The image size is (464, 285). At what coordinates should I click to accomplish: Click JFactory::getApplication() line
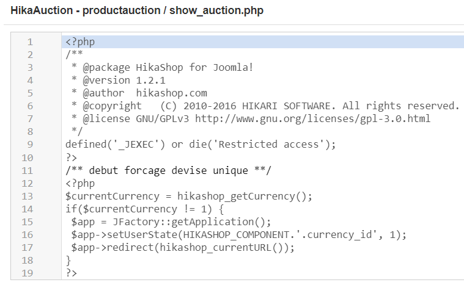click(x=171, y=222)
